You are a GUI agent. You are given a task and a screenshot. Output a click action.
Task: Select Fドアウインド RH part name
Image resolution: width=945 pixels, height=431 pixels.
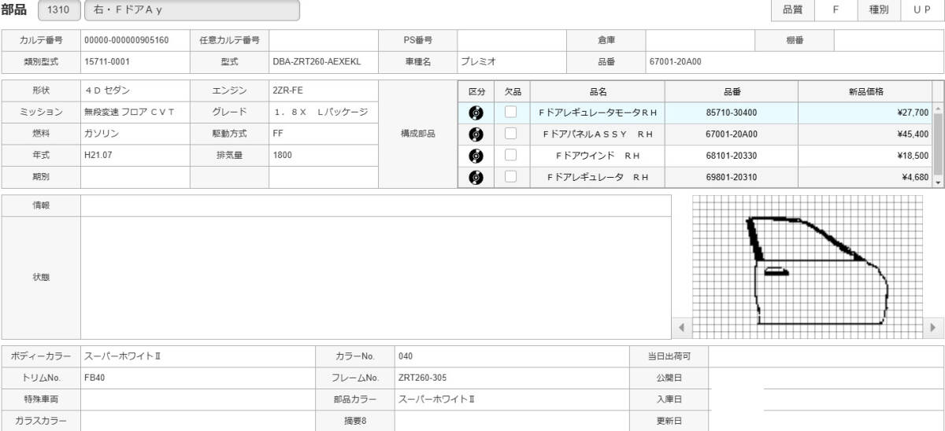coord(598,156)
